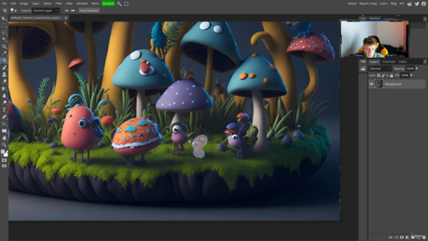Select the Magic Wand tool
This screenshot has width=428, height=241.
click(x=4, y=39)
